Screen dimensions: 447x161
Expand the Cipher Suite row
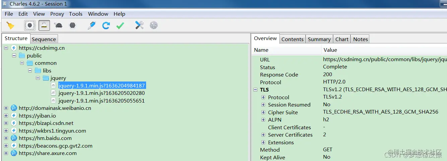(263, 112)
